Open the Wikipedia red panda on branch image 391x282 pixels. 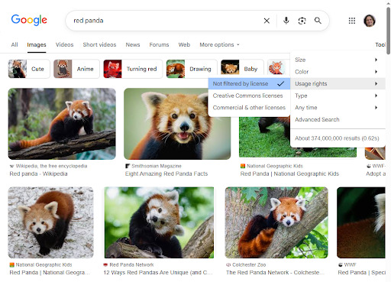62,124
